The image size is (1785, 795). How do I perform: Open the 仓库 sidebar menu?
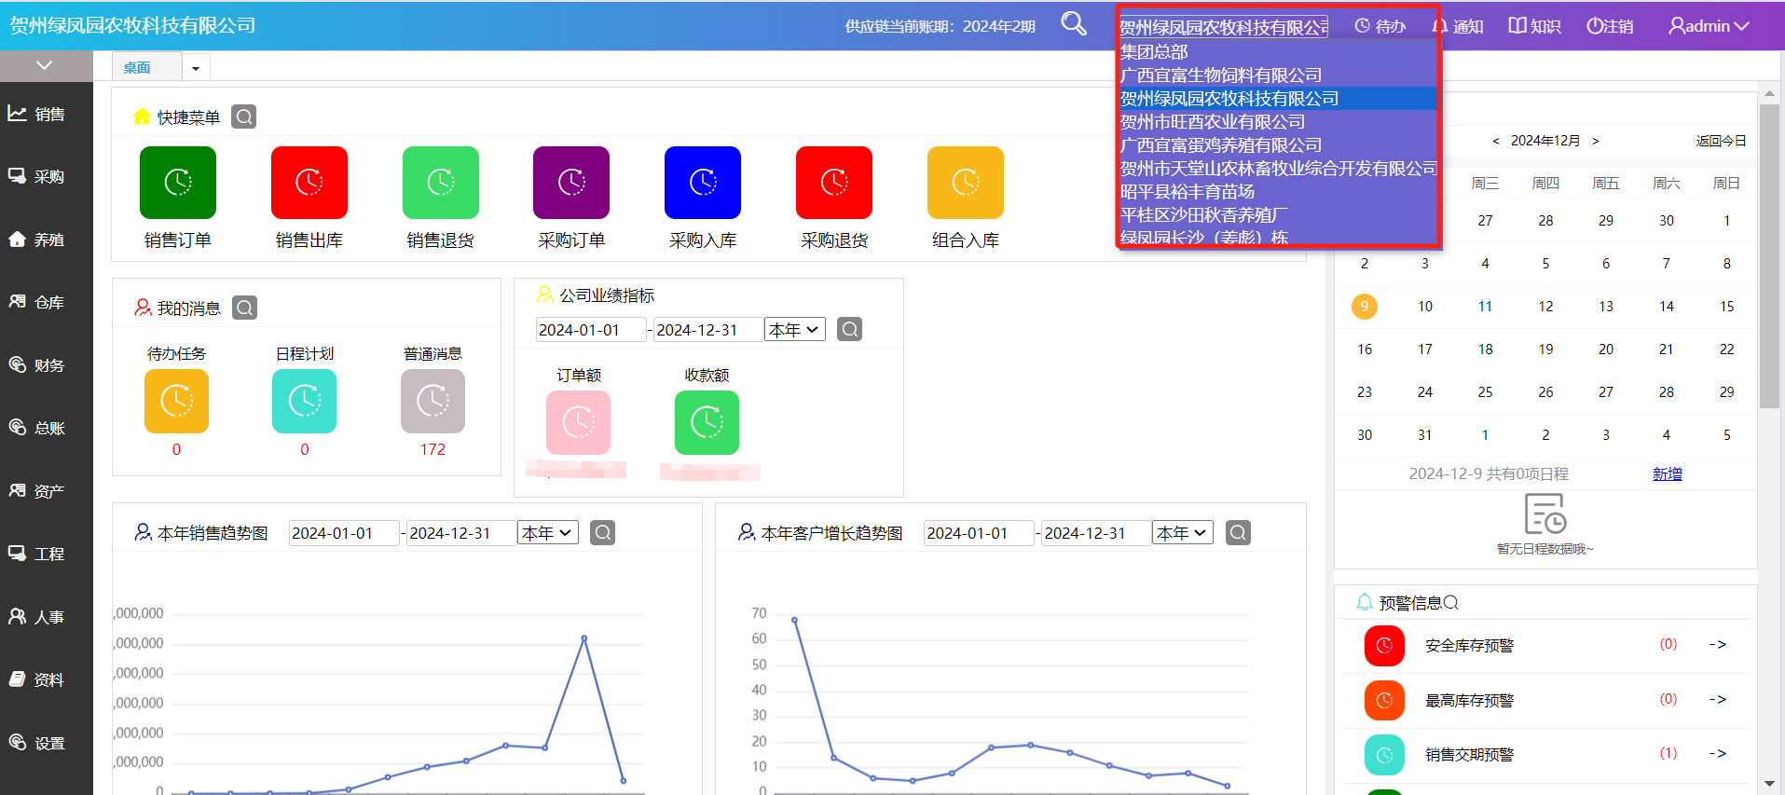pyautogui.click(x=48, y=302)
